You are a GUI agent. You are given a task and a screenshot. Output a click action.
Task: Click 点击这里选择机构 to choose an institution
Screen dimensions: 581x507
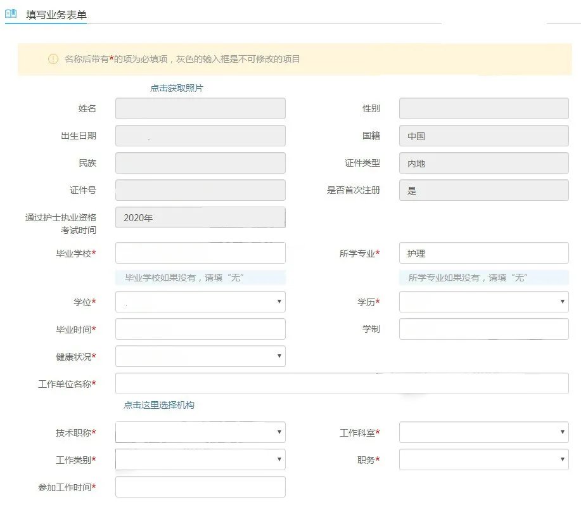[158, 404]
